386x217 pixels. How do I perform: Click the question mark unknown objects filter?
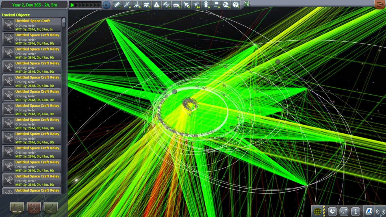click(x=236, y=5)
